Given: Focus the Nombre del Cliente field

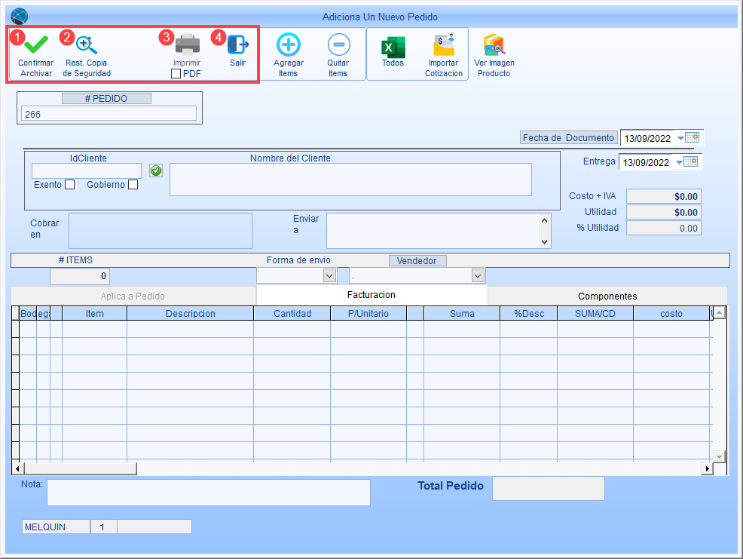Looking at the screenshot, I should coord(350,180).
